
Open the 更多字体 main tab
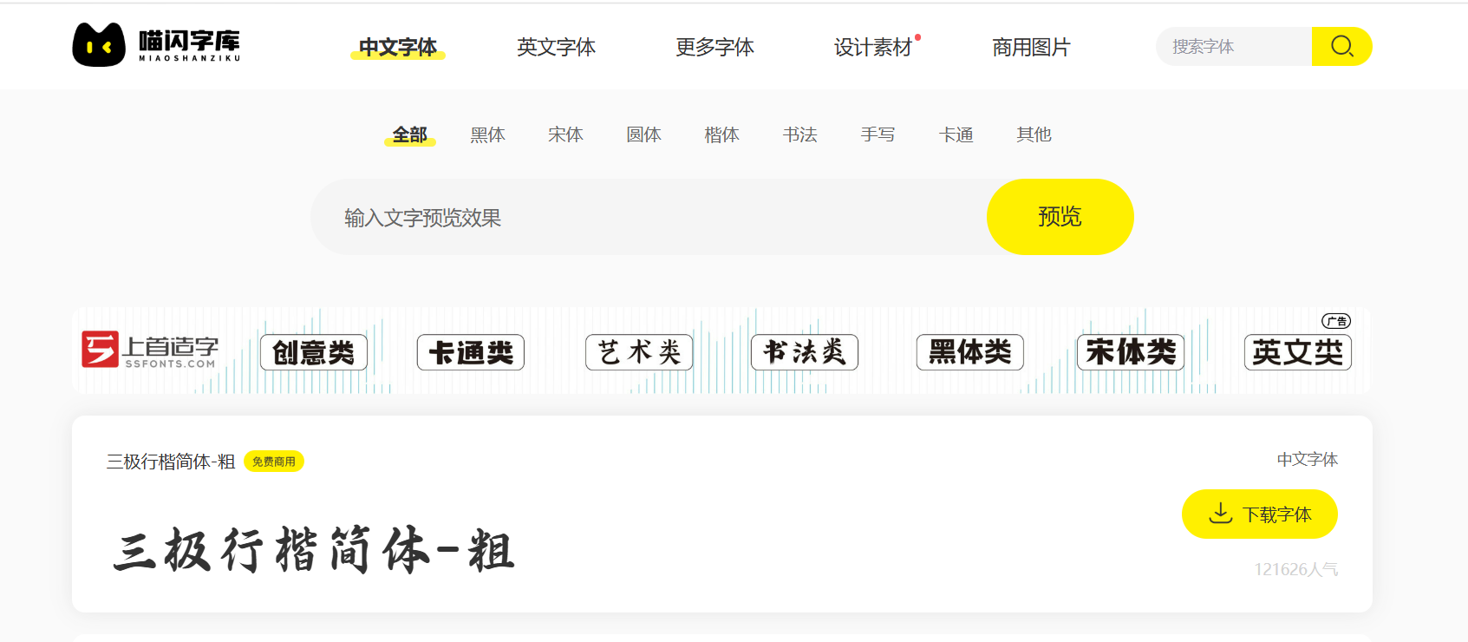tap(714, 47)
